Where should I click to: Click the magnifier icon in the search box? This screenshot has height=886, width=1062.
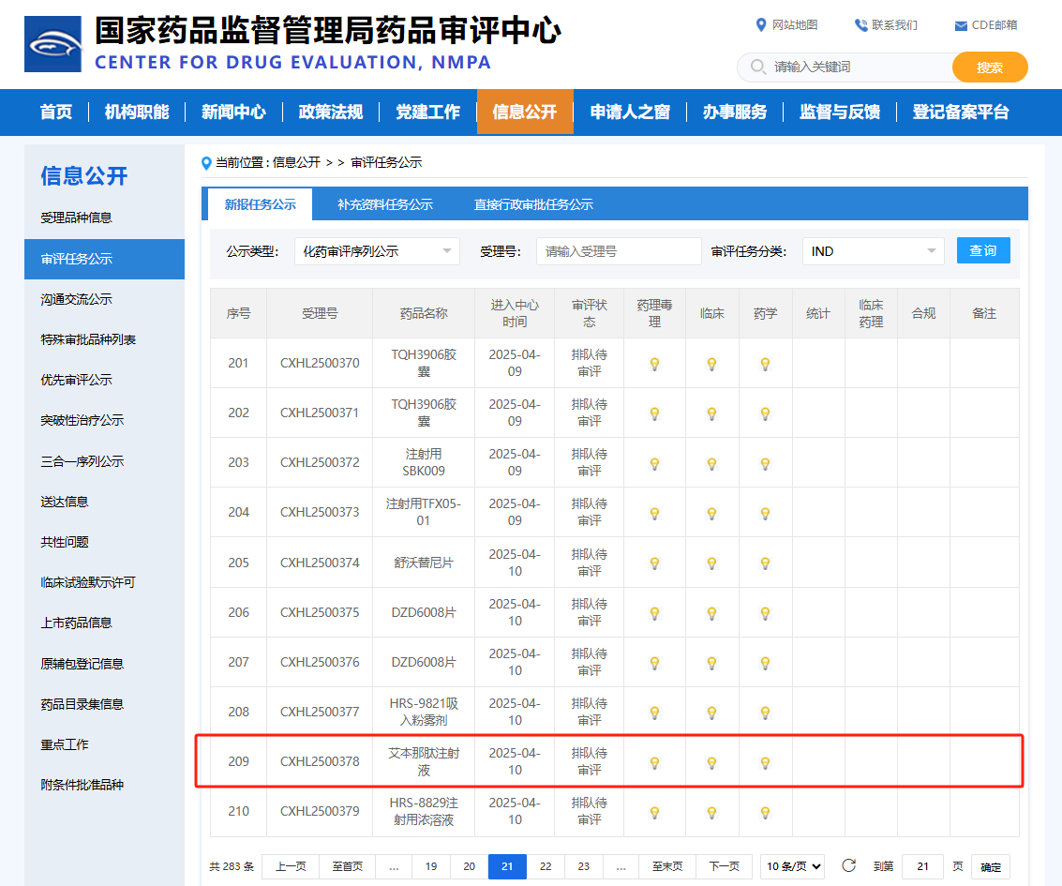pos(758,67)
